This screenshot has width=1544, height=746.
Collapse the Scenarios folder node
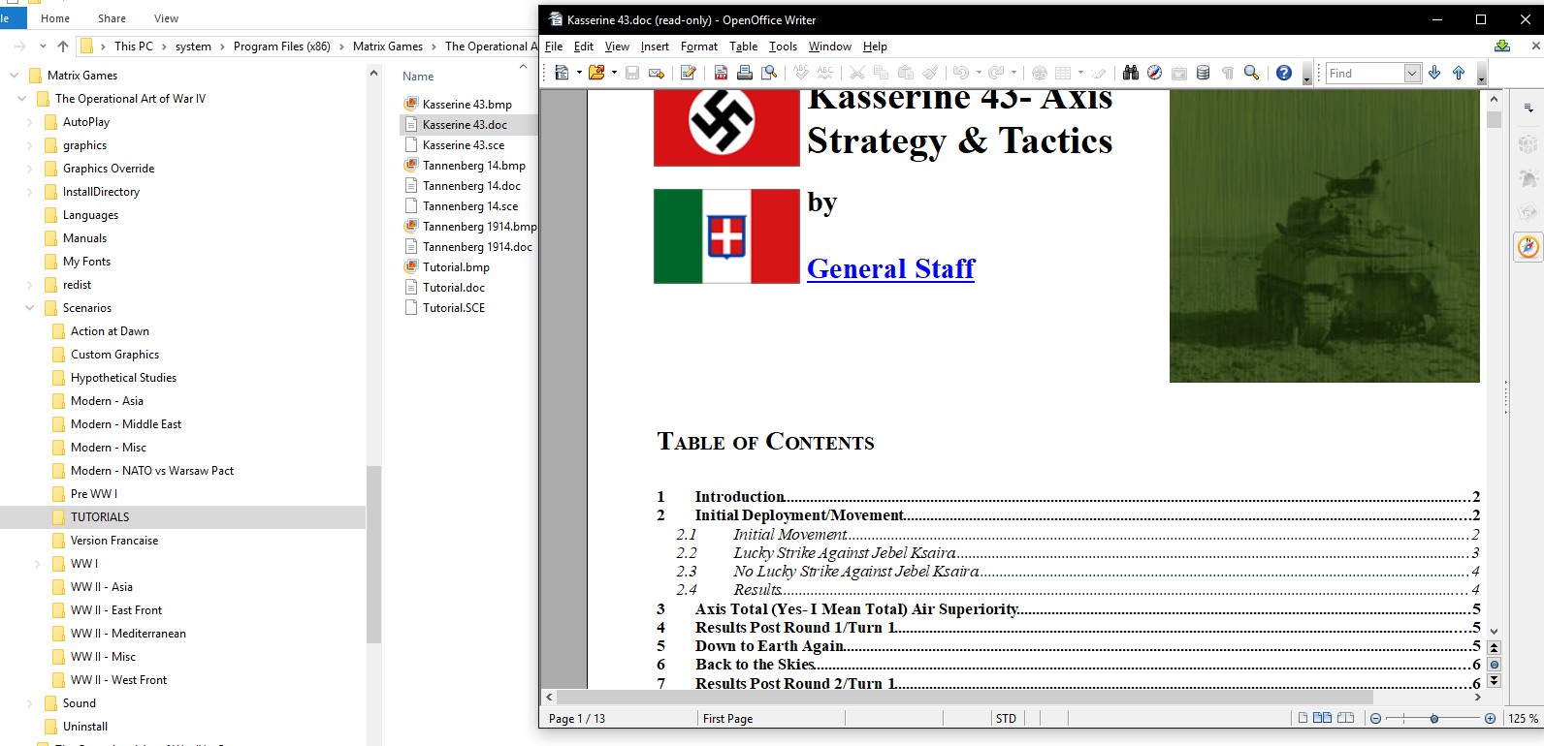coord(30,308)
